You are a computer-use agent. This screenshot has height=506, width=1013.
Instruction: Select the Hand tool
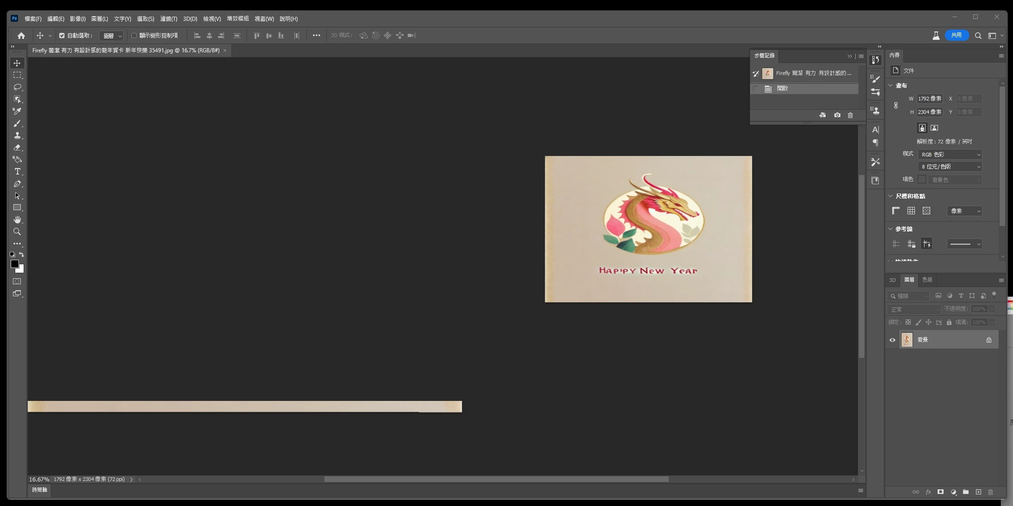tap(18, 219)
